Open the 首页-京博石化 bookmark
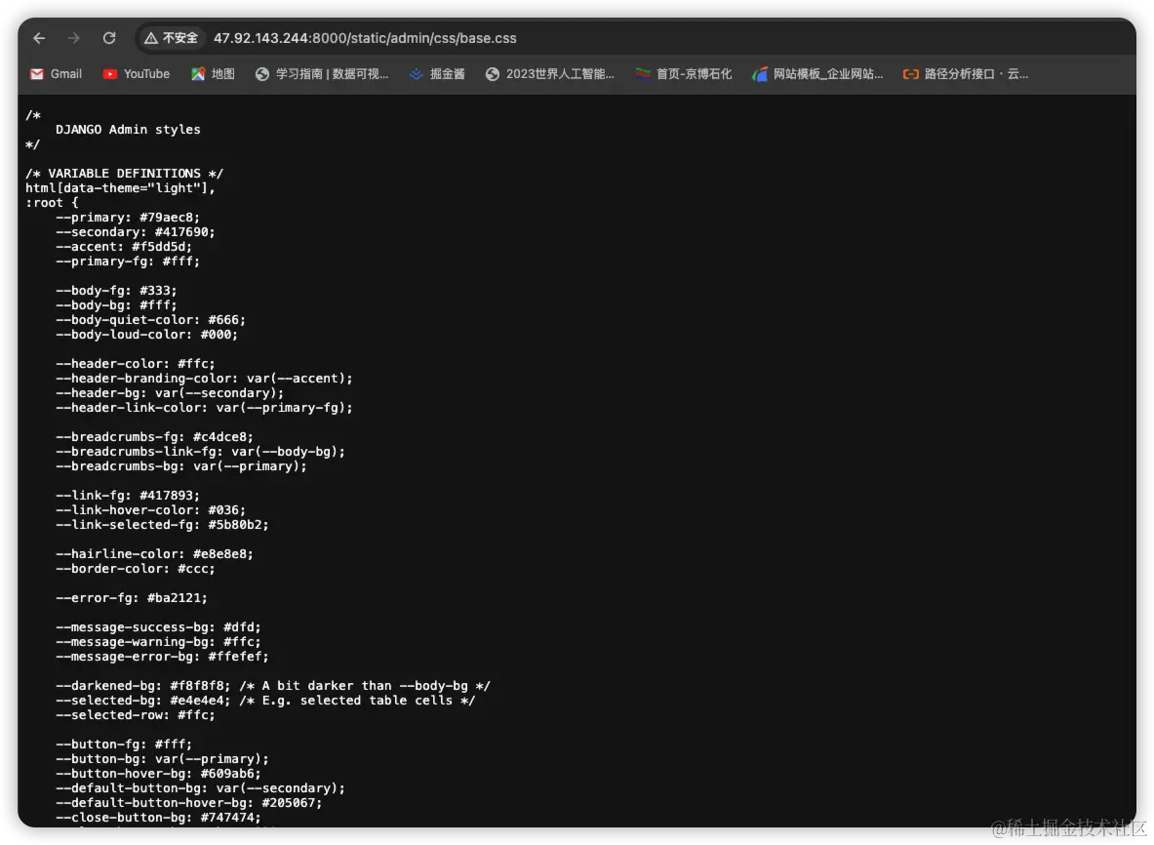Image resolution: width=1154 pixels, height=845 pixels. tap(684, 74)
